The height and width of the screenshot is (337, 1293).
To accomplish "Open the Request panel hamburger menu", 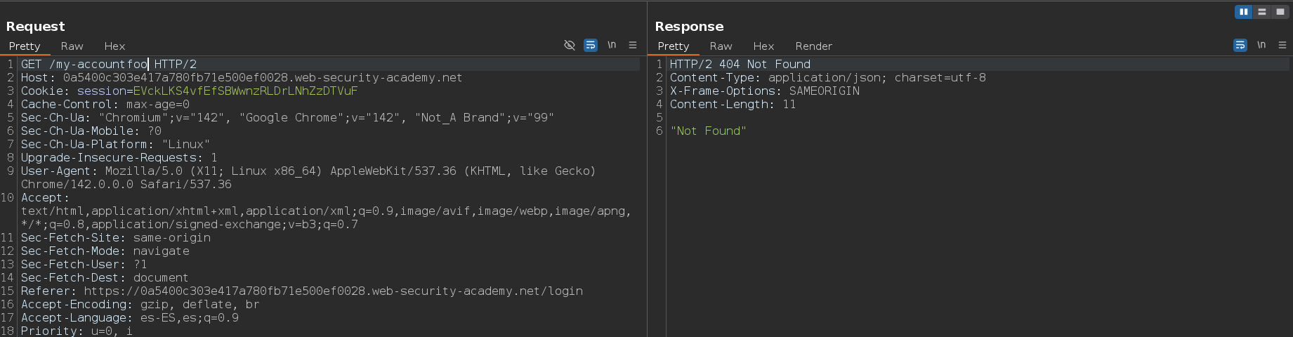I will click(633, 45).
